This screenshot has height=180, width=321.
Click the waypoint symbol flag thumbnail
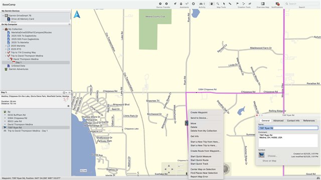click(x=261, y=155)
